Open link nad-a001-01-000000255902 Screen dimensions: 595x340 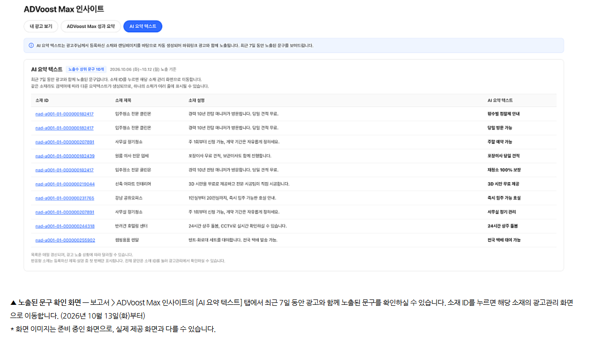coord(65,240)
